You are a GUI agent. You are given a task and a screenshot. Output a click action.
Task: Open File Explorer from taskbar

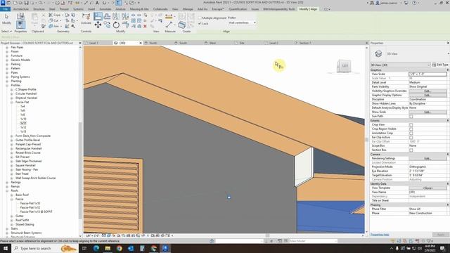108,248
